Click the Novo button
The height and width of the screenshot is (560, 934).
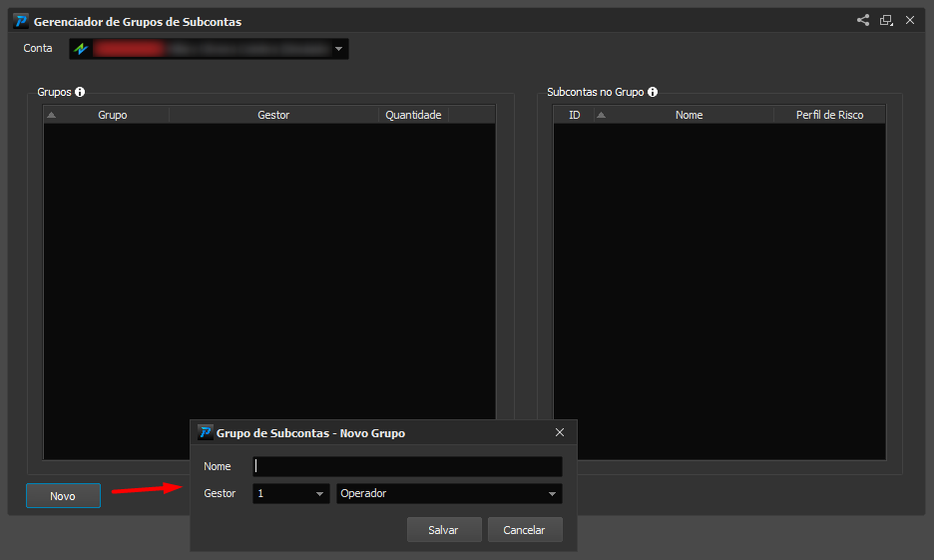[63, 496]
